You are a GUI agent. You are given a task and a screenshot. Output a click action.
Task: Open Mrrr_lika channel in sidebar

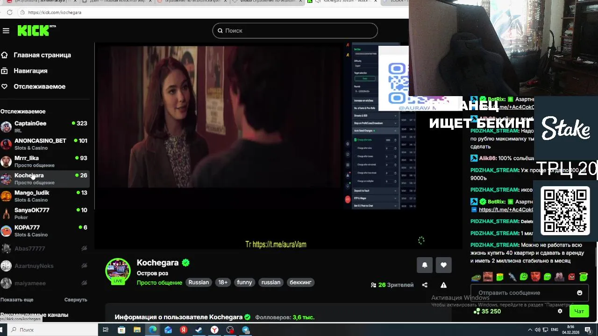(x=44, y=161)
